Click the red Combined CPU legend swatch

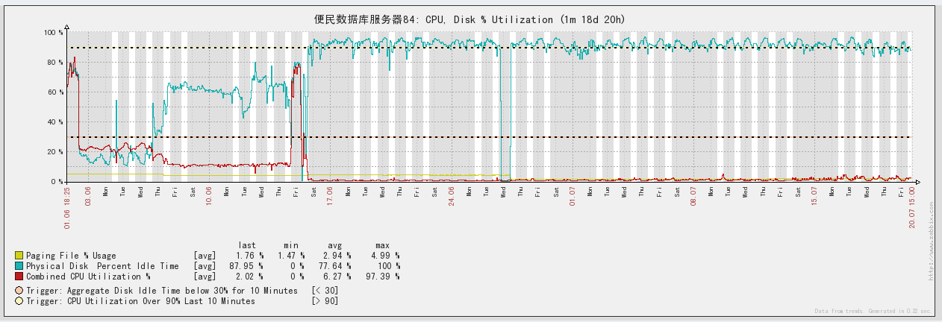pos(19,277)
